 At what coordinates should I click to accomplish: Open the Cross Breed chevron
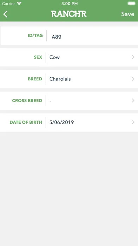(x=133, y=100)
